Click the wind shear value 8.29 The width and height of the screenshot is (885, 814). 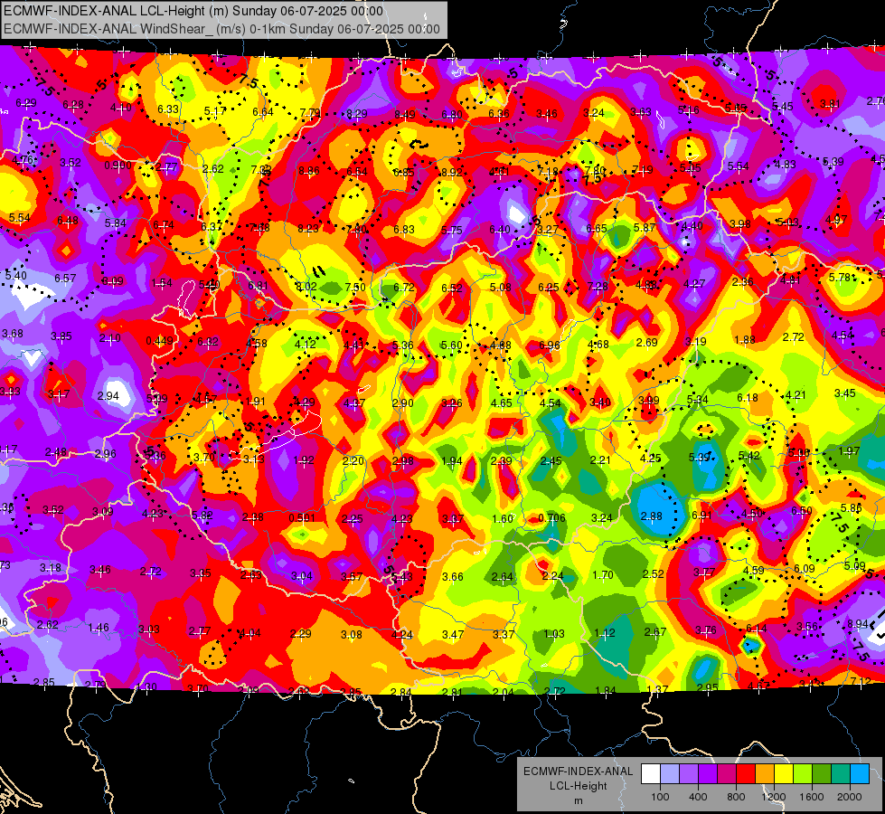tap(357, 114)
